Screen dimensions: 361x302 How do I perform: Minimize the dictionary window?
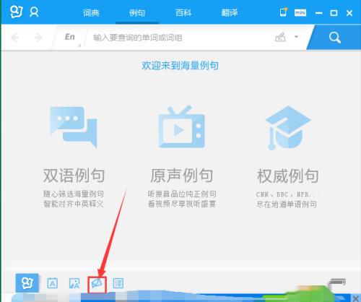[319, 13]
